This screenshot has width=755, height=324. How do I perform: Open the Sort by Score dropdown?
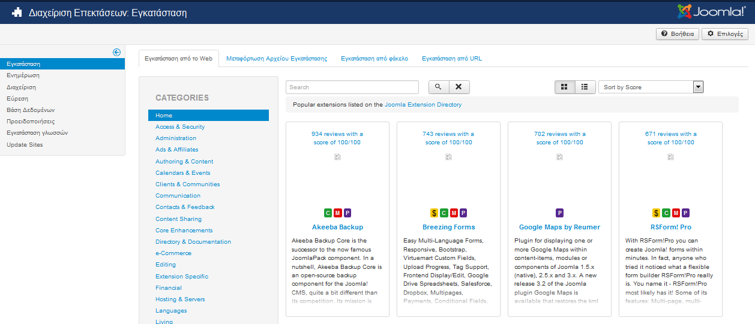[651, 87]
